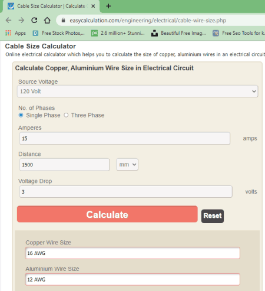This screenshot has width=265, height=291.
Task: Select the Three Phase radio button
Action: [x=66, y=115]
